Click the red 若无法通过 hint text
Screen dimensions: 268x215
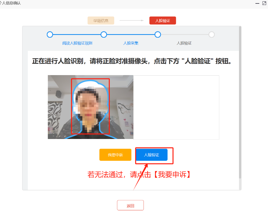pyautogui.click(x=139, y=175)
